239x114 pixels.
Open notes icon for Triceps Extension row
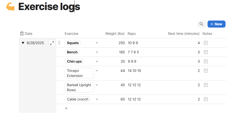[x=206, y=71]
